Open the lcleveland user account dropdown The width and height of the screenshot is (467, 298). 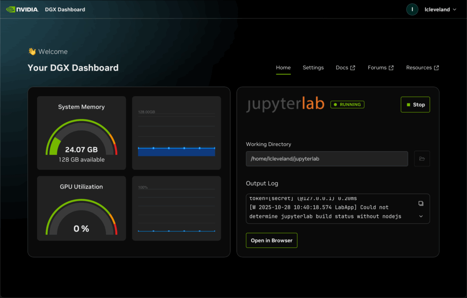(x=440, y=9)
